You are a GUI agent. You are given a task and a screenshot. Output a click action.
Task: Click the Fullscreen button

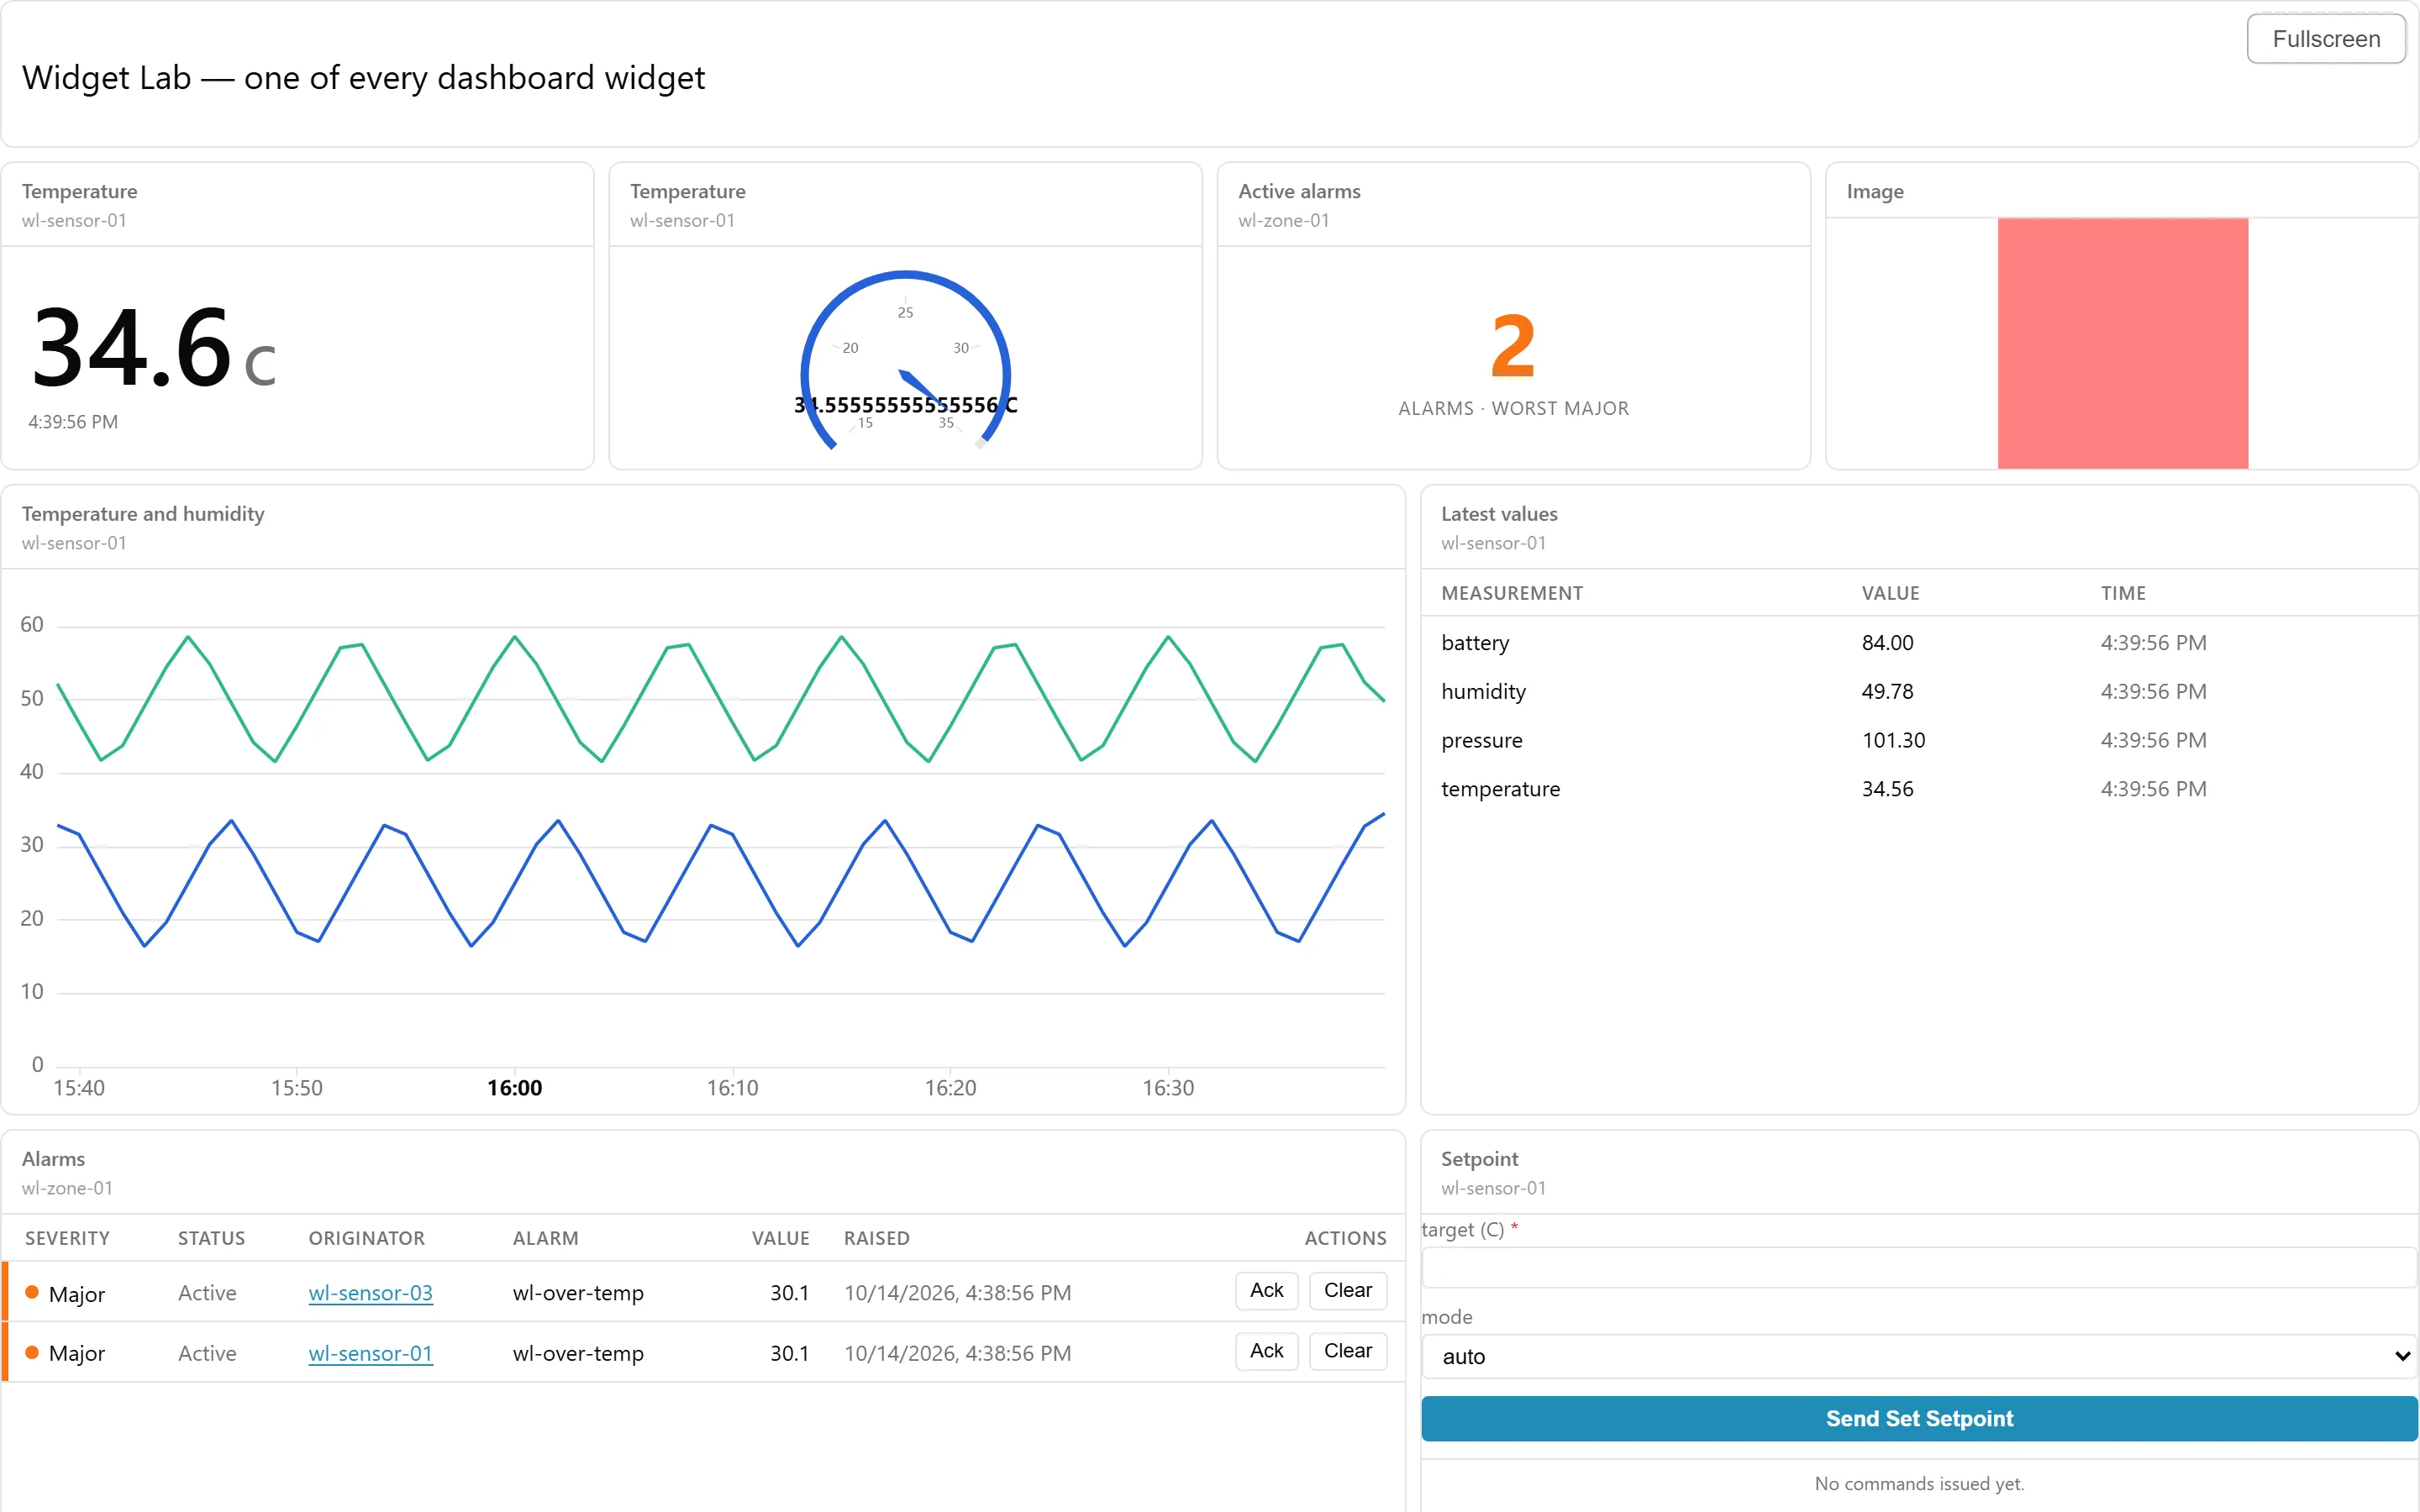pos(2325,39)
